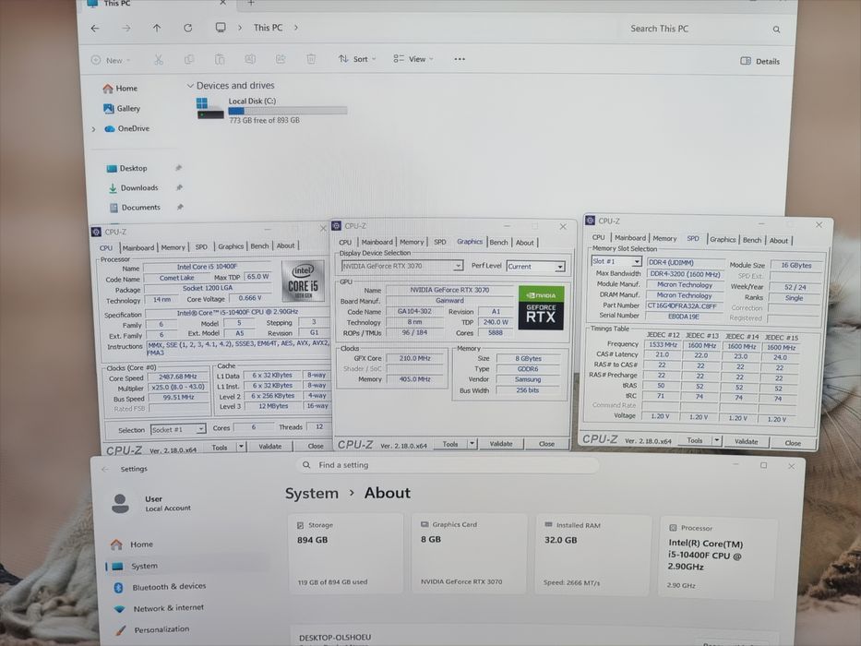
Task: Open the Processor i5-10400F card
Action: coord(717,557)
